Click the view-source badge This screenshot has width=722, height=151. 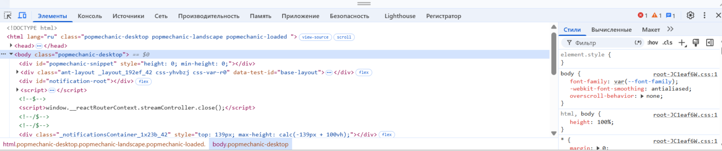pos(315,37)
